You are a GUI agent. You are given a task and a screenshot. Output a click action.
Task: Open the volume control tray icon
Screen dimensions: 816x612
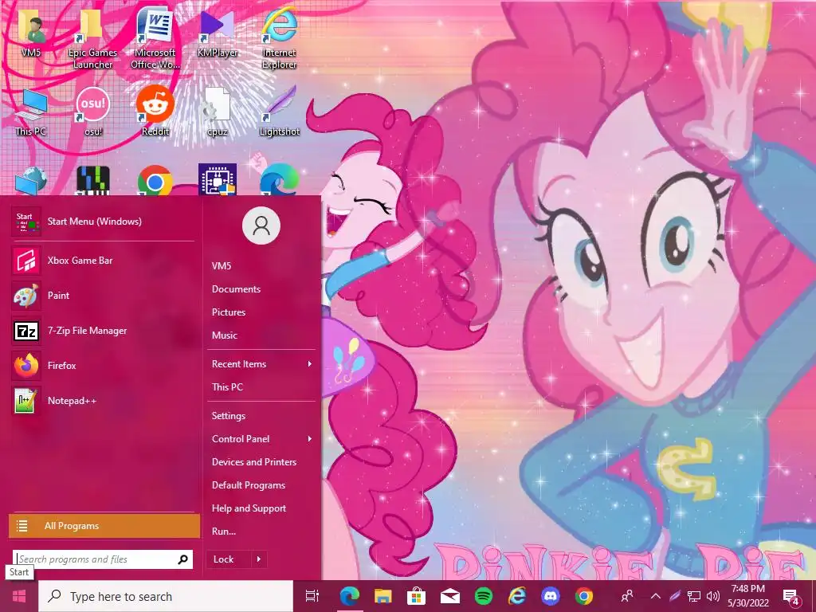713,596
